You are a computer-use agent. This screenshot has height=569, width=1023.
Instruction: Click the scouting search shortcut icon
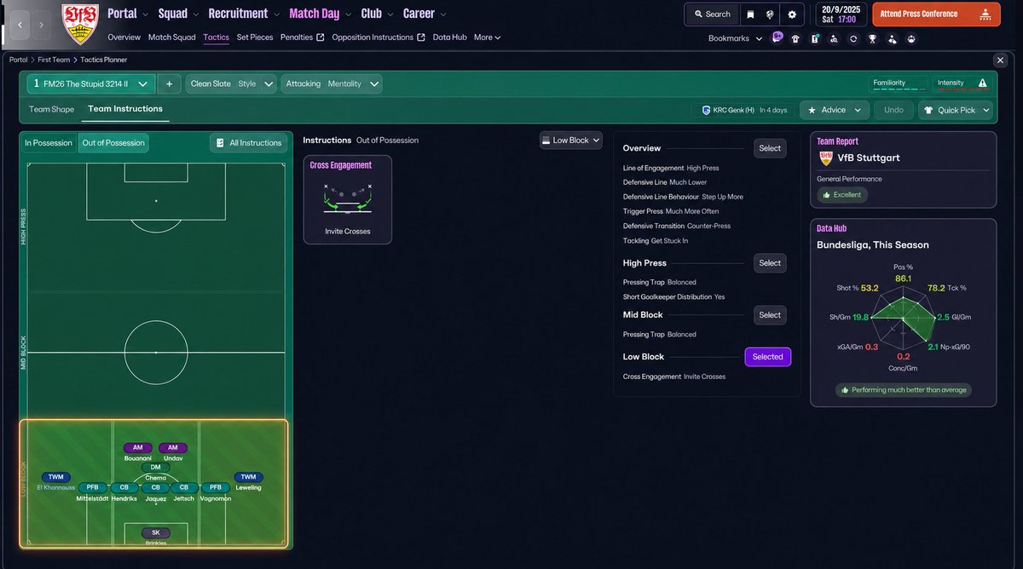point(834,38)
